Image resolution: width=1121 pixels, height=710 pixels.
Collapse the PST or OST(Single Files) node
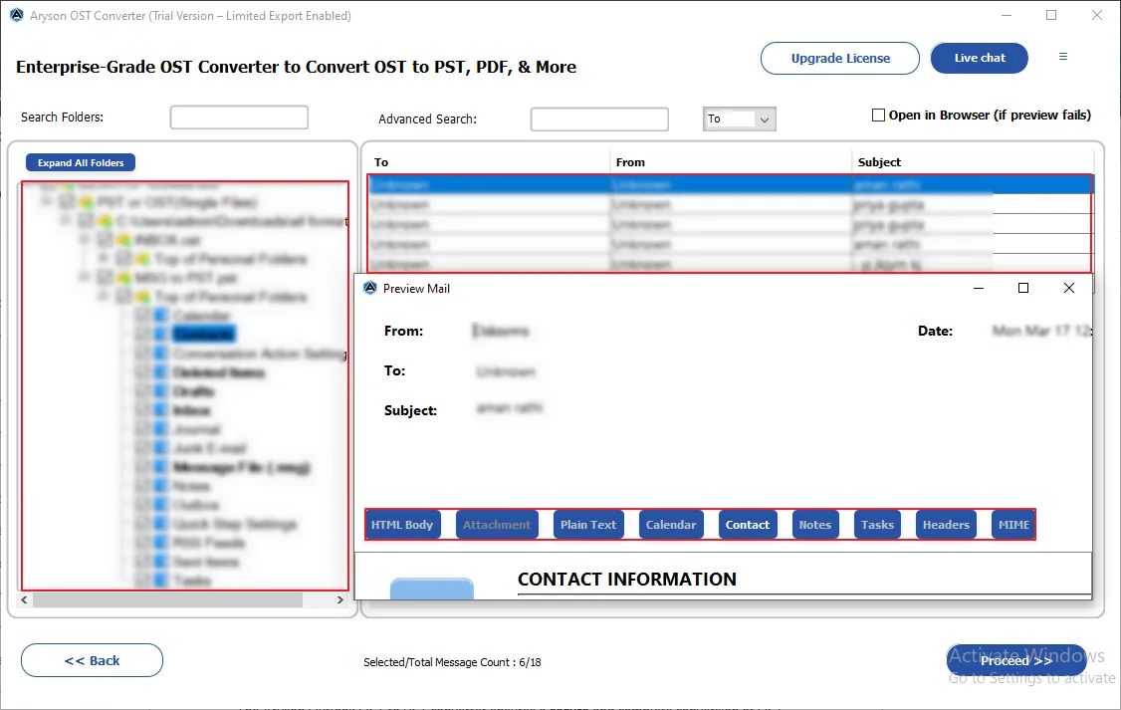47,201
